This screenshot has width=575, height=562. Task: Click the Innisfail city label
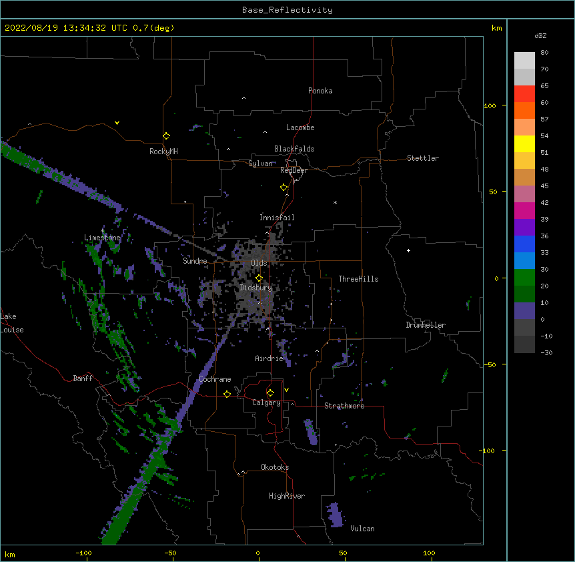tap(277, 218)
